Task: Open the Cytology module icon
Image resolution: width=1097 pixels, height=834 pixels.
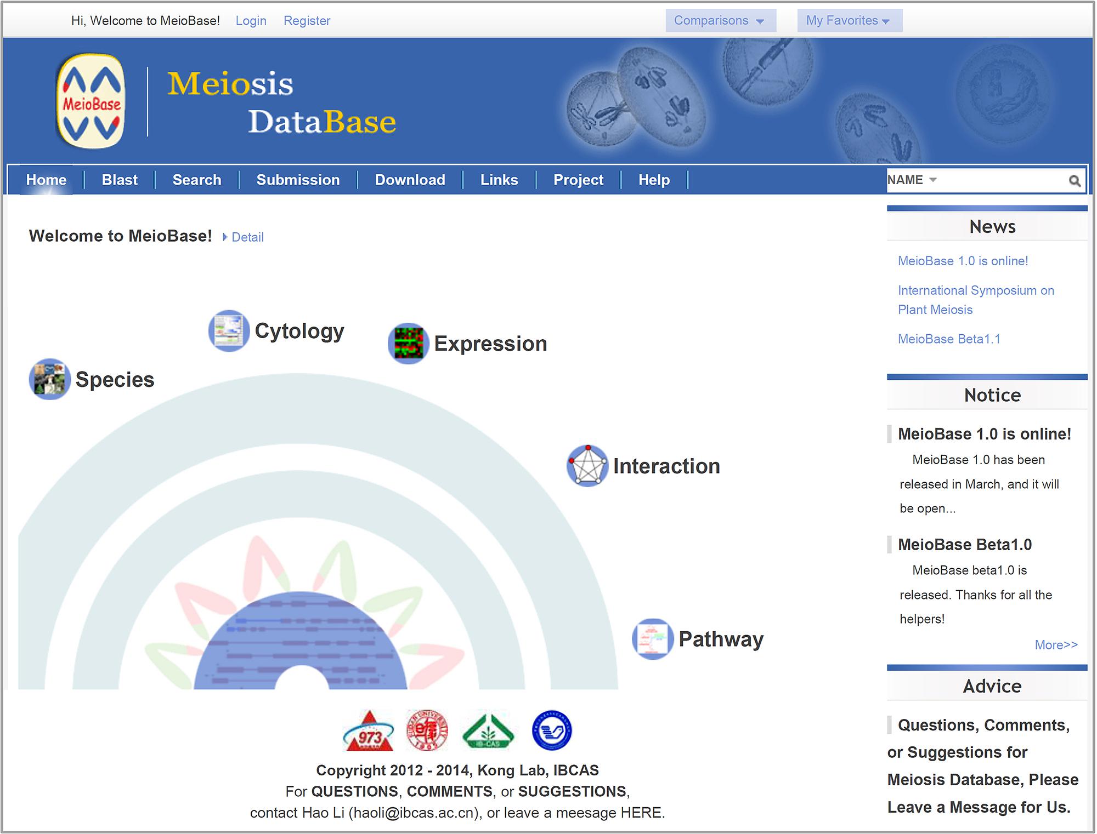Action: tap(229, 330)
